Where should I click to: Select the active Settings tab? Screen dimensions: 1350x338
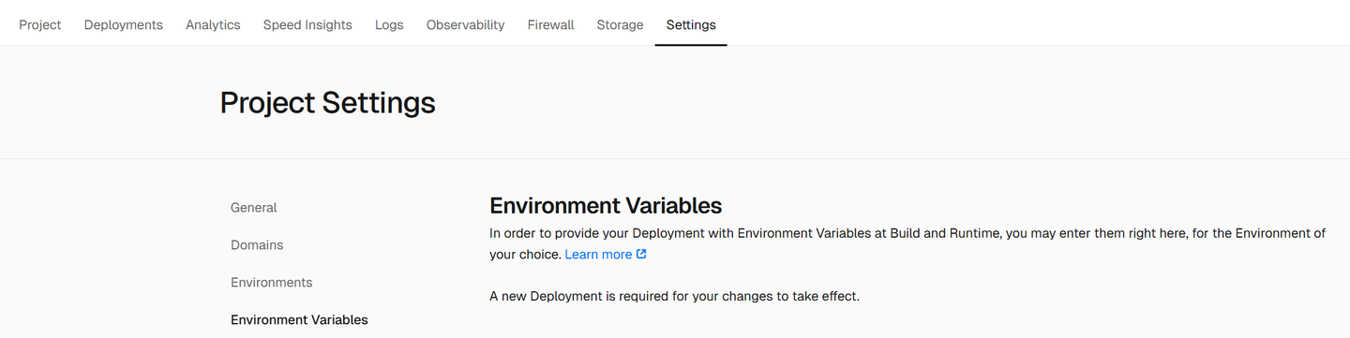[691, 25]
